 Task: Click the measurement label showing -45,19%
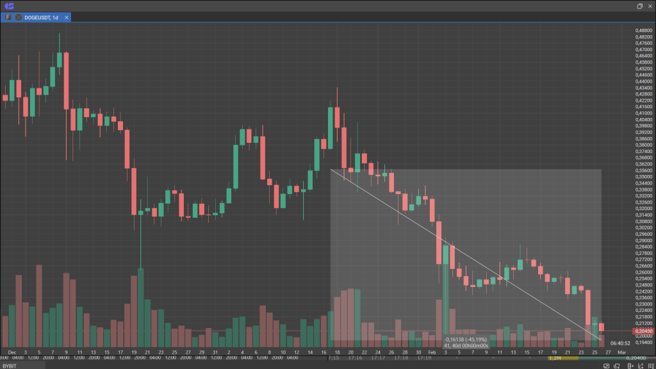pos(465,339)
